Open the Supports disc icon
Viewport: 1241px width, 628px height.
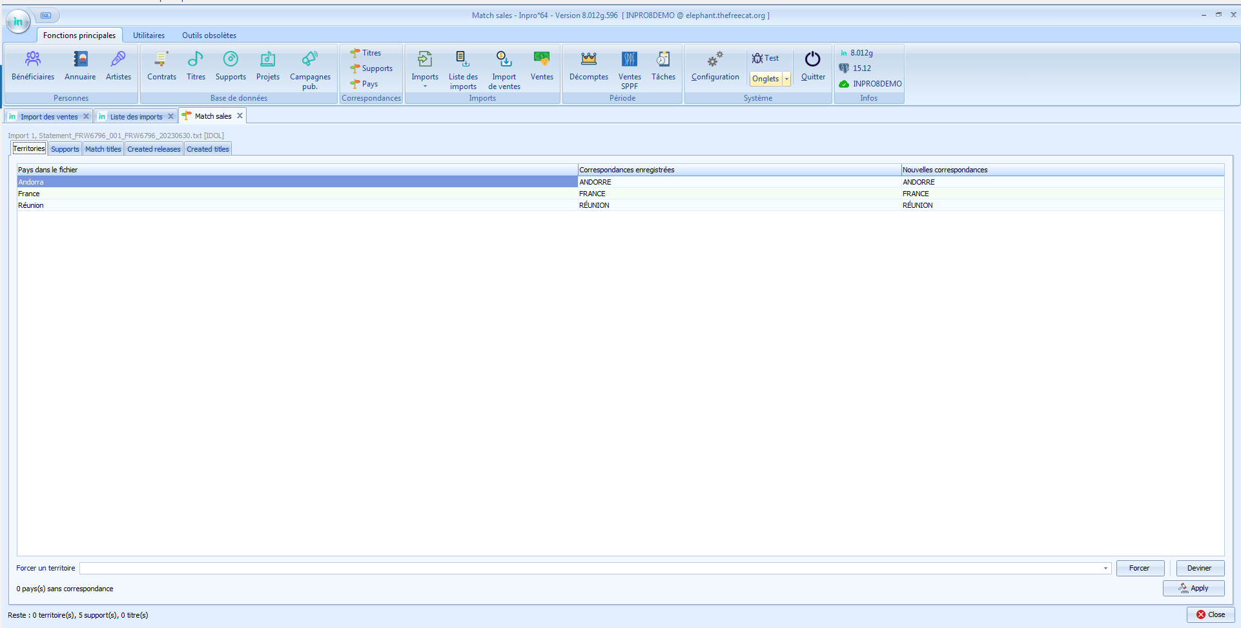pyautogui.click(x=231, y=60)
